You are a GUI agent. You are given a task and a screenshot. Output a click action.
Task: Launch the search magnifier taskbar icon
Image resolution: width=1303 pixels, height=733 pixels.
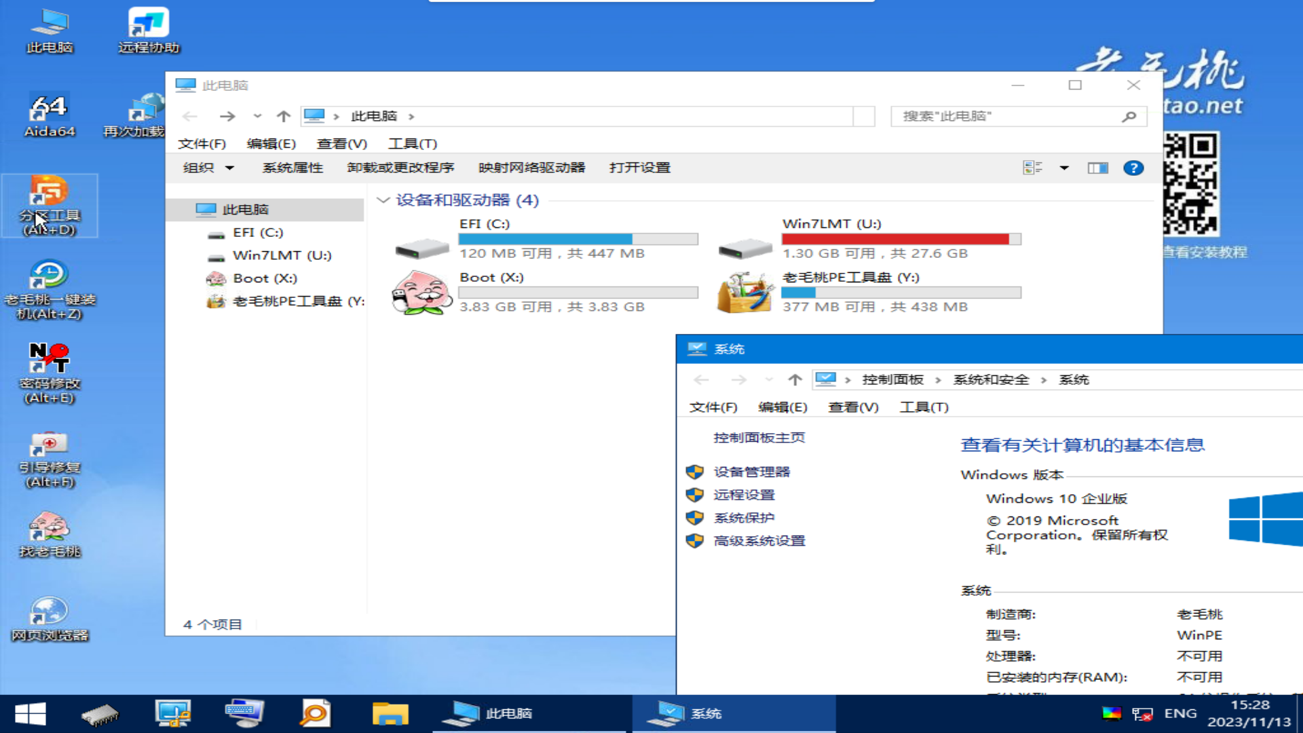click(316, 714)
